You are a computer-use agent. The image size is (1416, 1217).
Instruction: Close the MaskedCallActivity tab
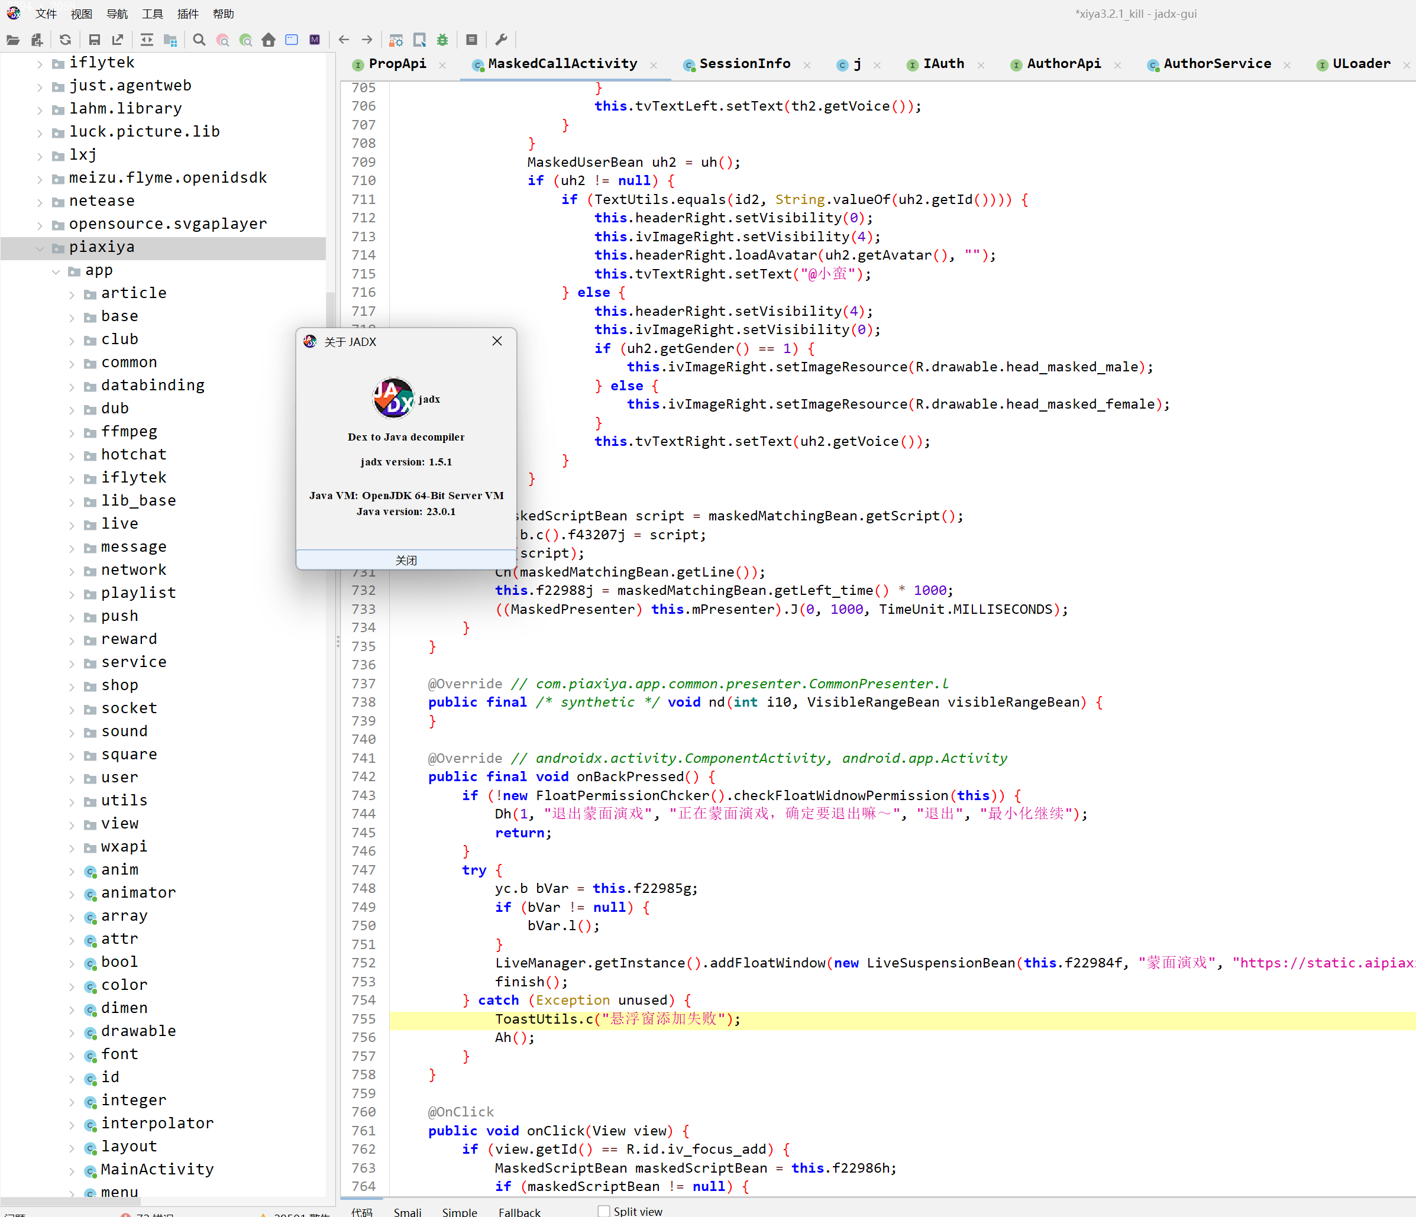pos(654,65)
